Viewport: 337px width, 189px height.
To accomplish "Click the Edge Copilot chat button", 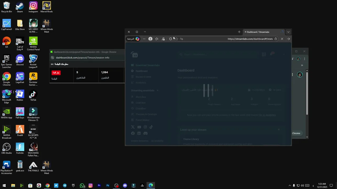I will point(133,39).
